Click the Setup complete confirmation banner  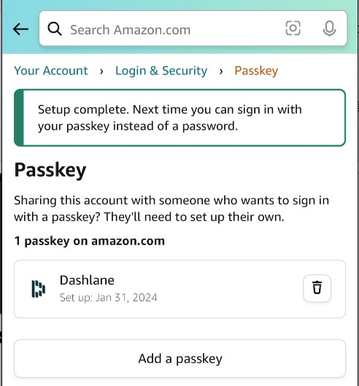[180, 117]
